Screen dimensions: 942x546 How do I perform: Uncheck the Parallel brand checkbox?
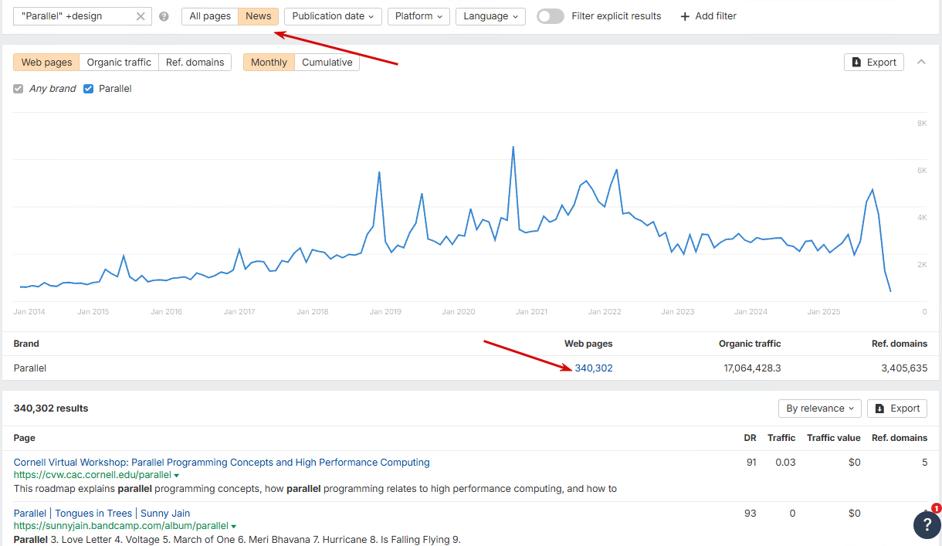(88, 89)
